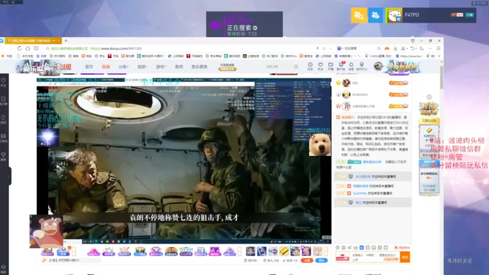Open the first top fan row
This screenshot has width=489, height=275.
373,83
